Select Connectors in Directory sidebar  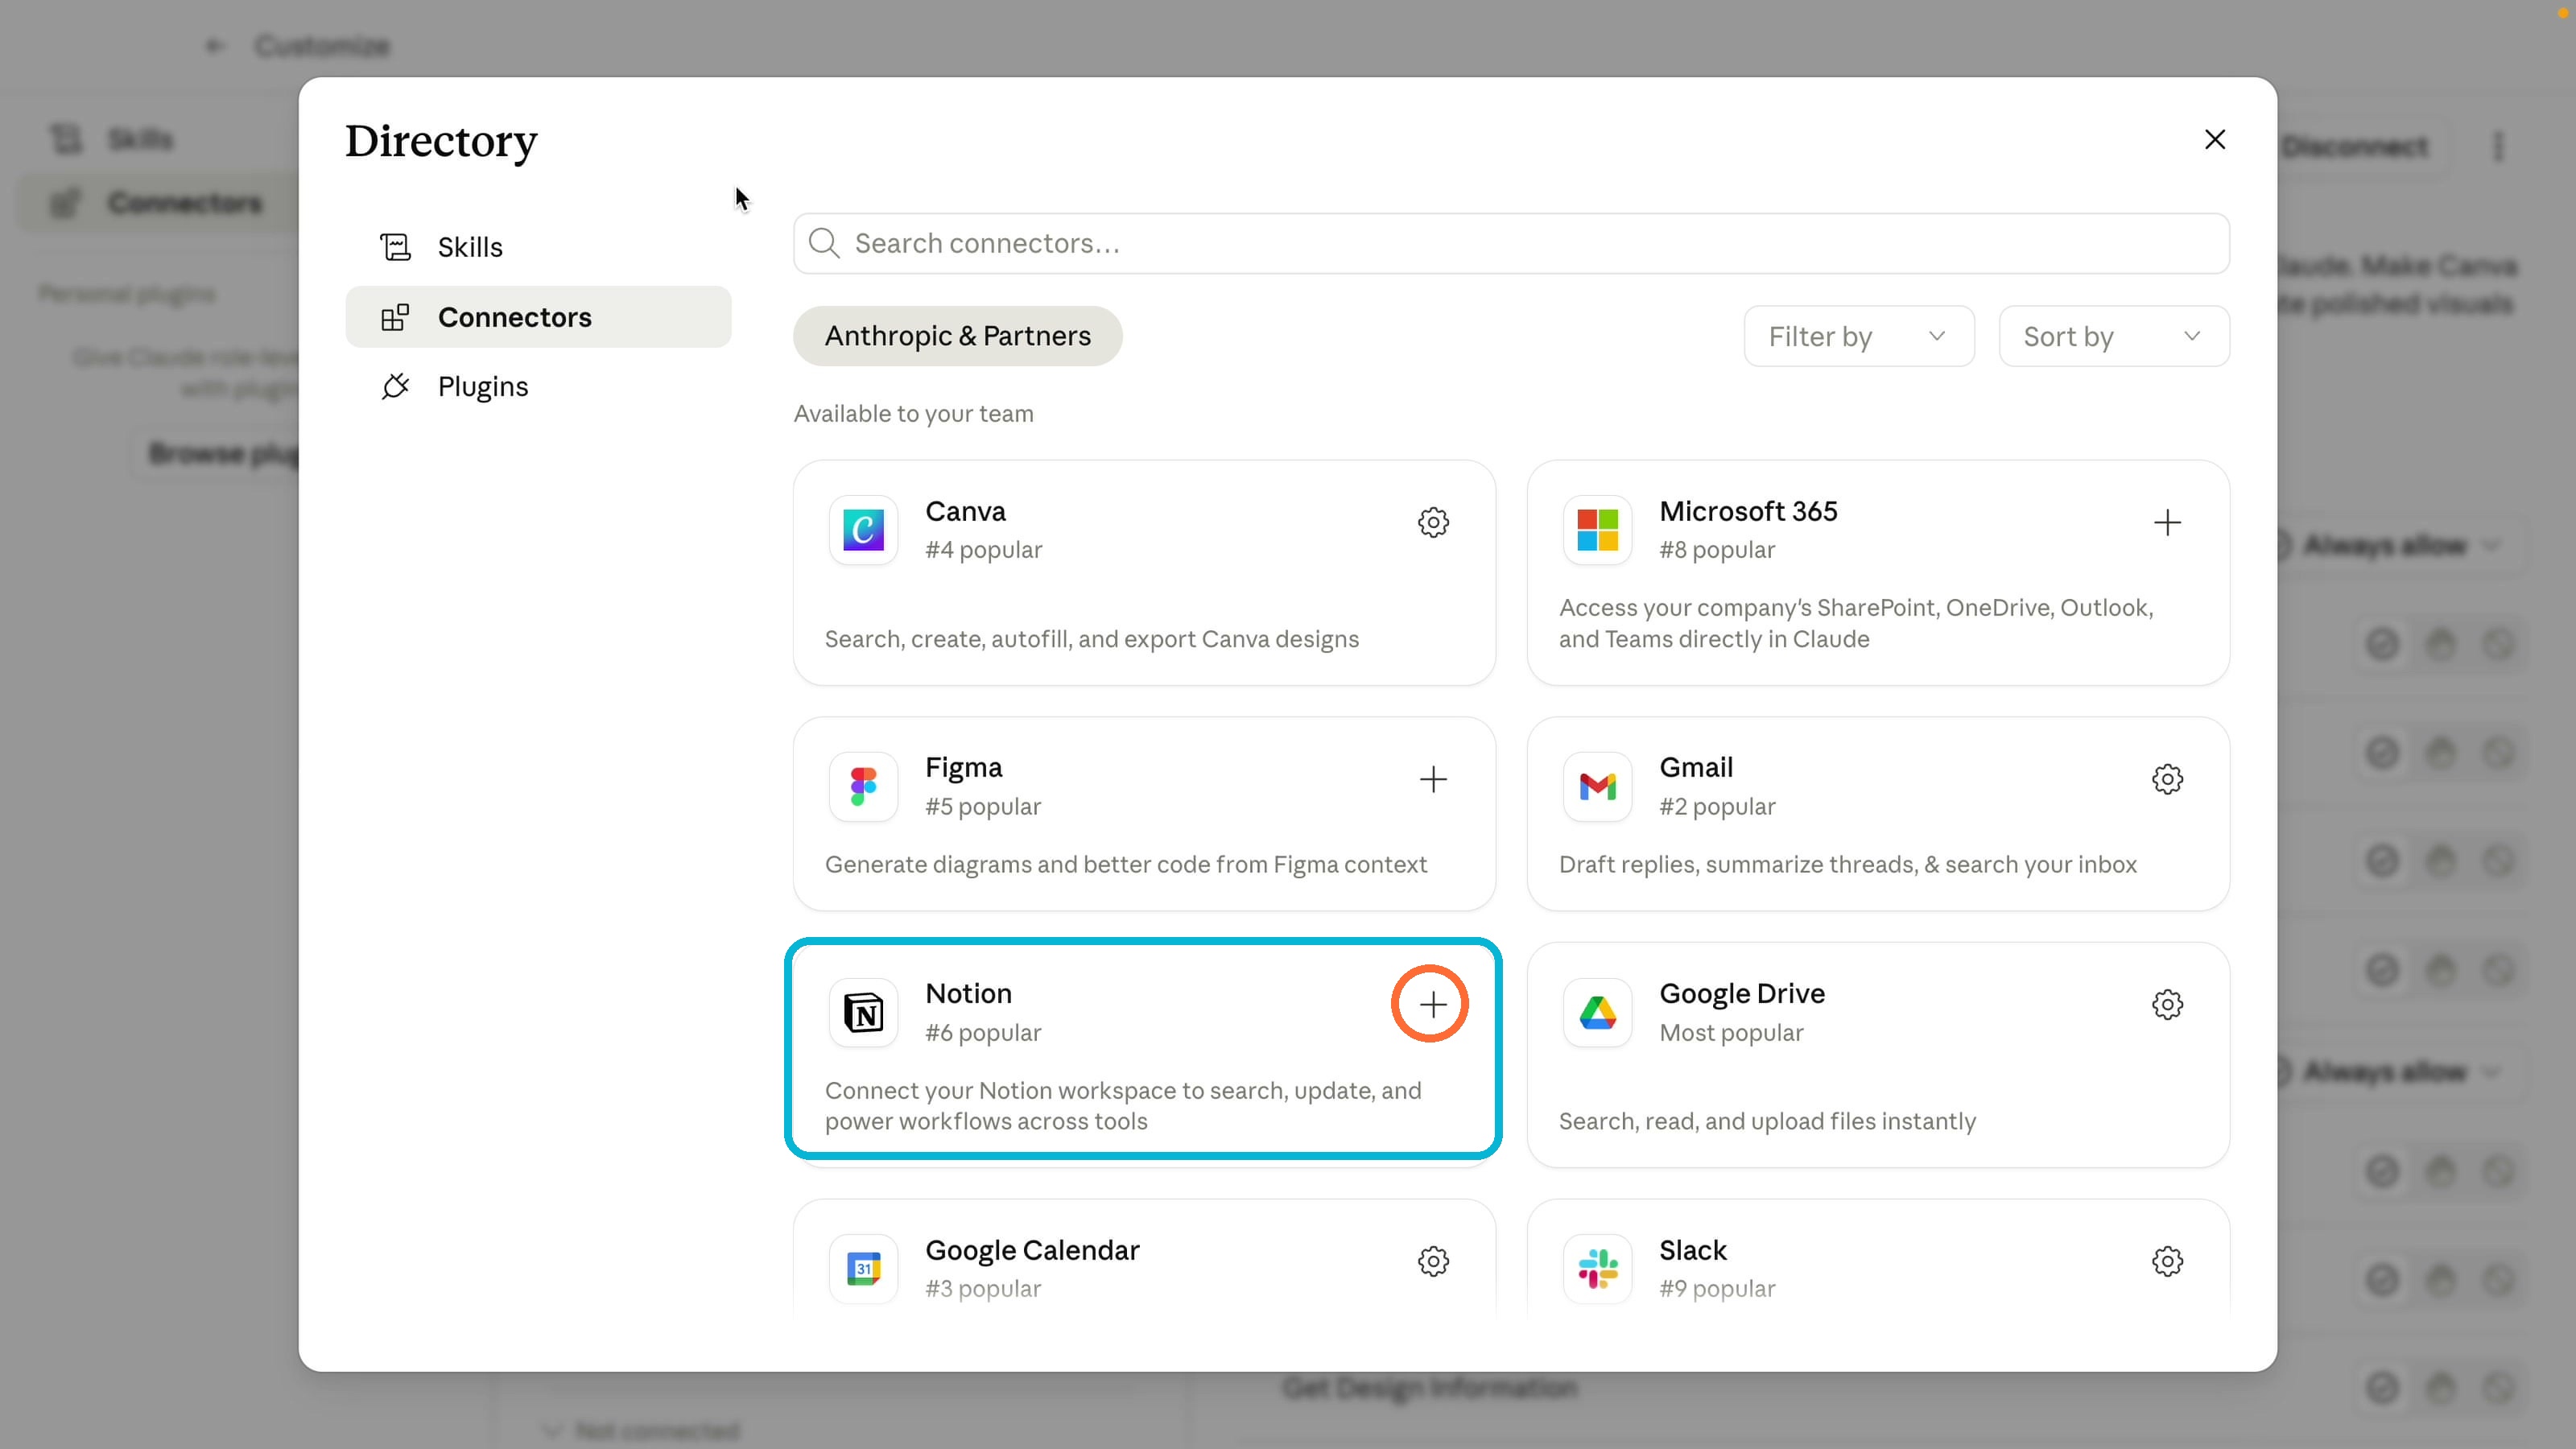[538, 317]
